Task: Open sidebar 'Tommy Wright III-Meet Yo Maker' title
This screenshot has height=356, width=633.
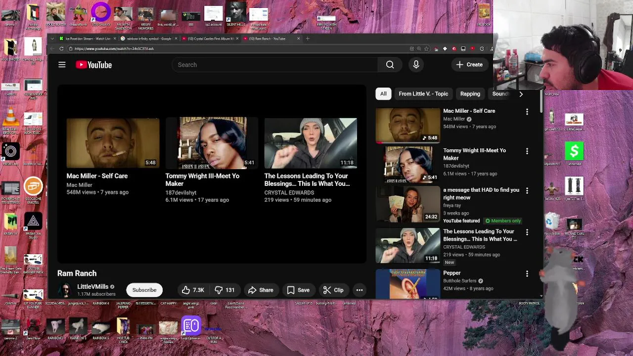Action: (474, 154)
